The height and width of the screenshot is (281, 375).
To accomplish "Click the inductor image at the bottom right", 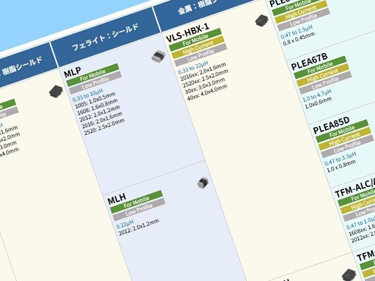I will 349,275.
